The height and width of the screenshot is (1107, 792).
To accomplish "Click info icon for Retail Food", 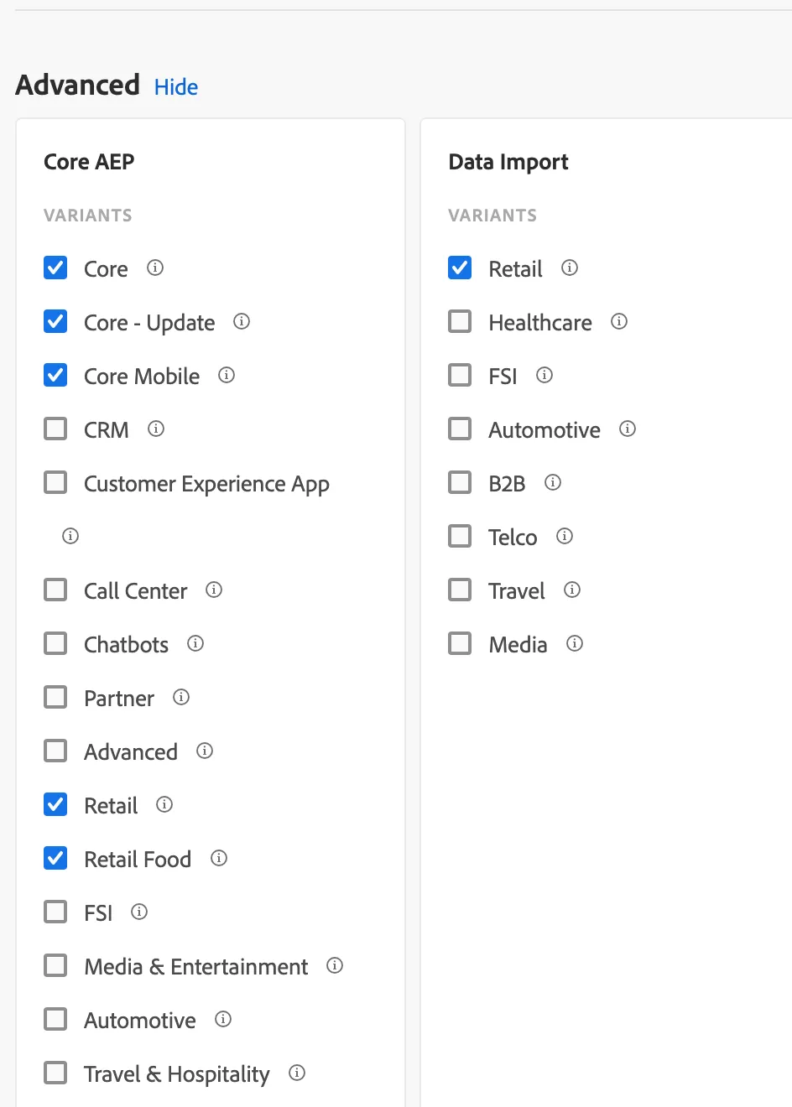I will coord(219,858).
